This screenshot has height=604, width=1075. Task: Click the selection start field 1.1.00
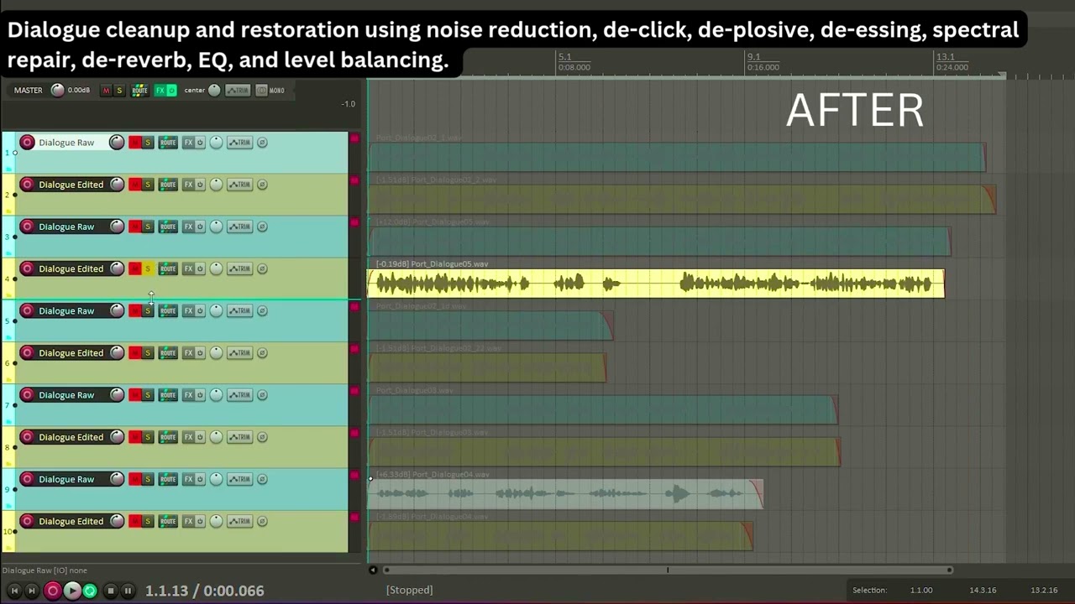click(921, 591)
